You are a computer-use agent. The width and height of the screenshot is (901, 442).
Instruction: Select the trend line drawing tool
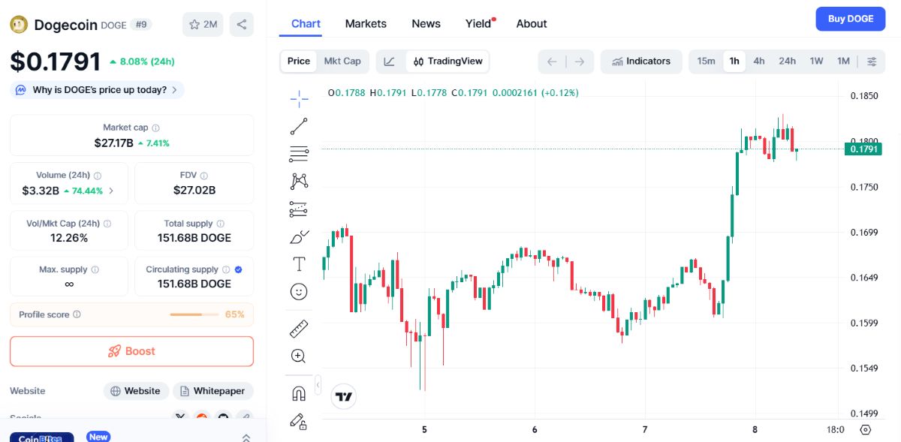[299, 126]
